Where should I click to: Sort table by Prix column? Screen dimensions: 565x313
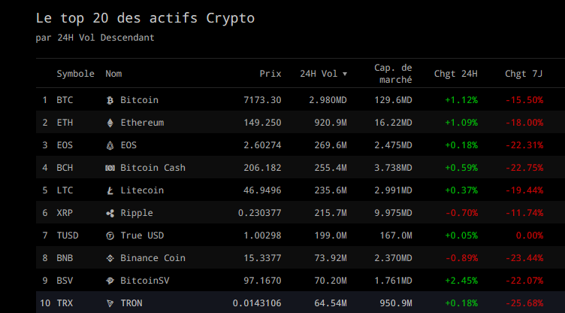tap(270, 74)
